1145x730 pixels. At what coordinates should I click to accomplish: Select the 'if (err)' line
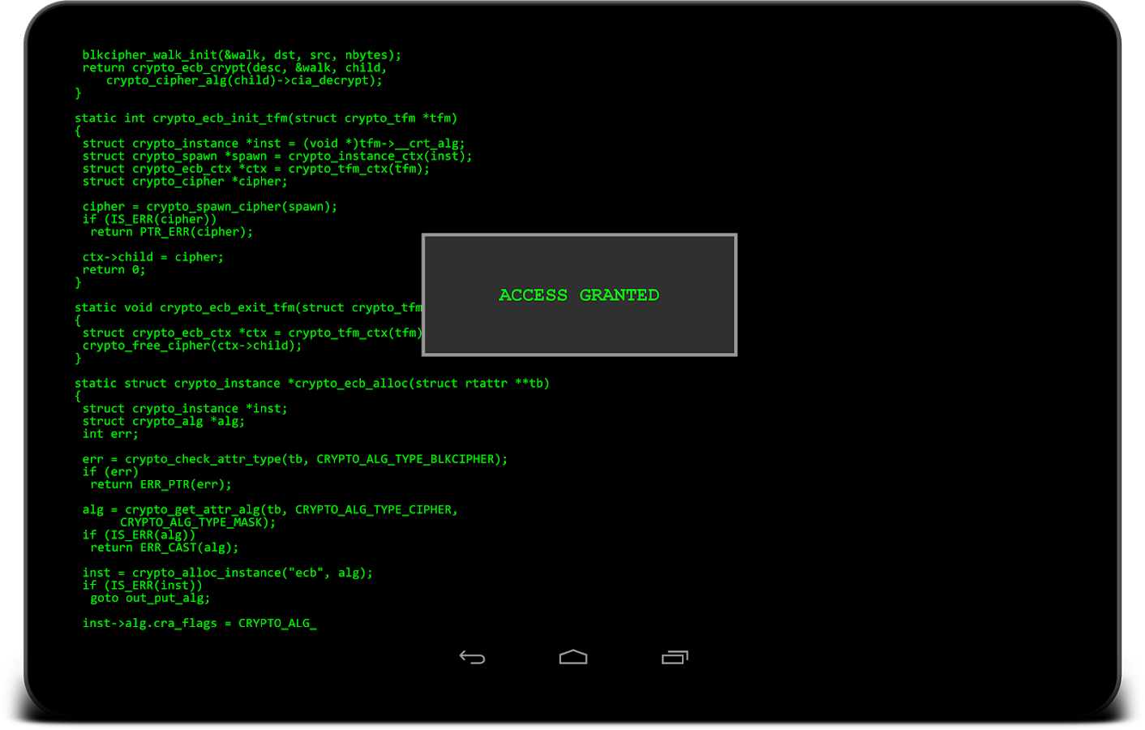coord(110,472)
